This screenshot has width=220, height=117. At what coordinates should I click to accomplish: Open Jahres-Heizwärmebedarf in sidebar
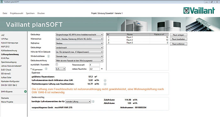11,66
